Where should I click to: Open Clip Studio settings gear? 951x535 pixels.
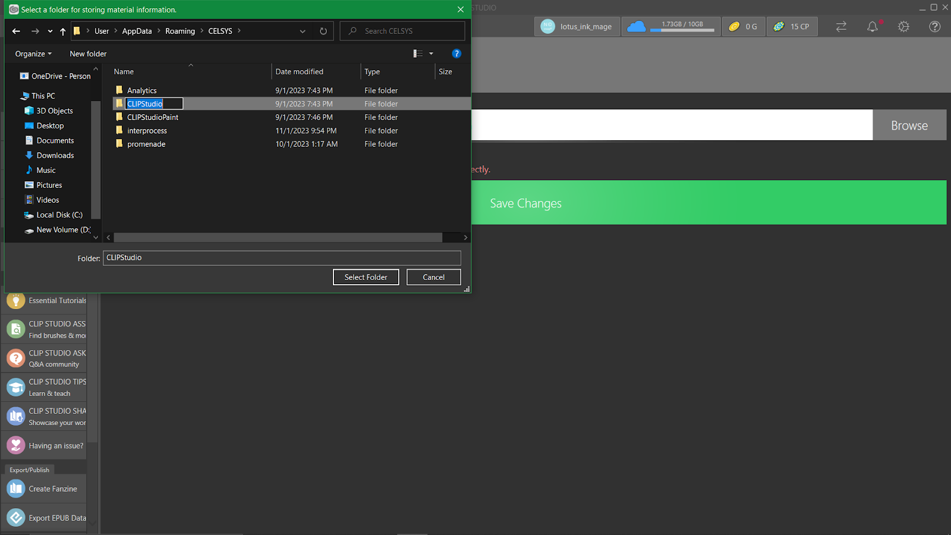[x=903, y=27]
